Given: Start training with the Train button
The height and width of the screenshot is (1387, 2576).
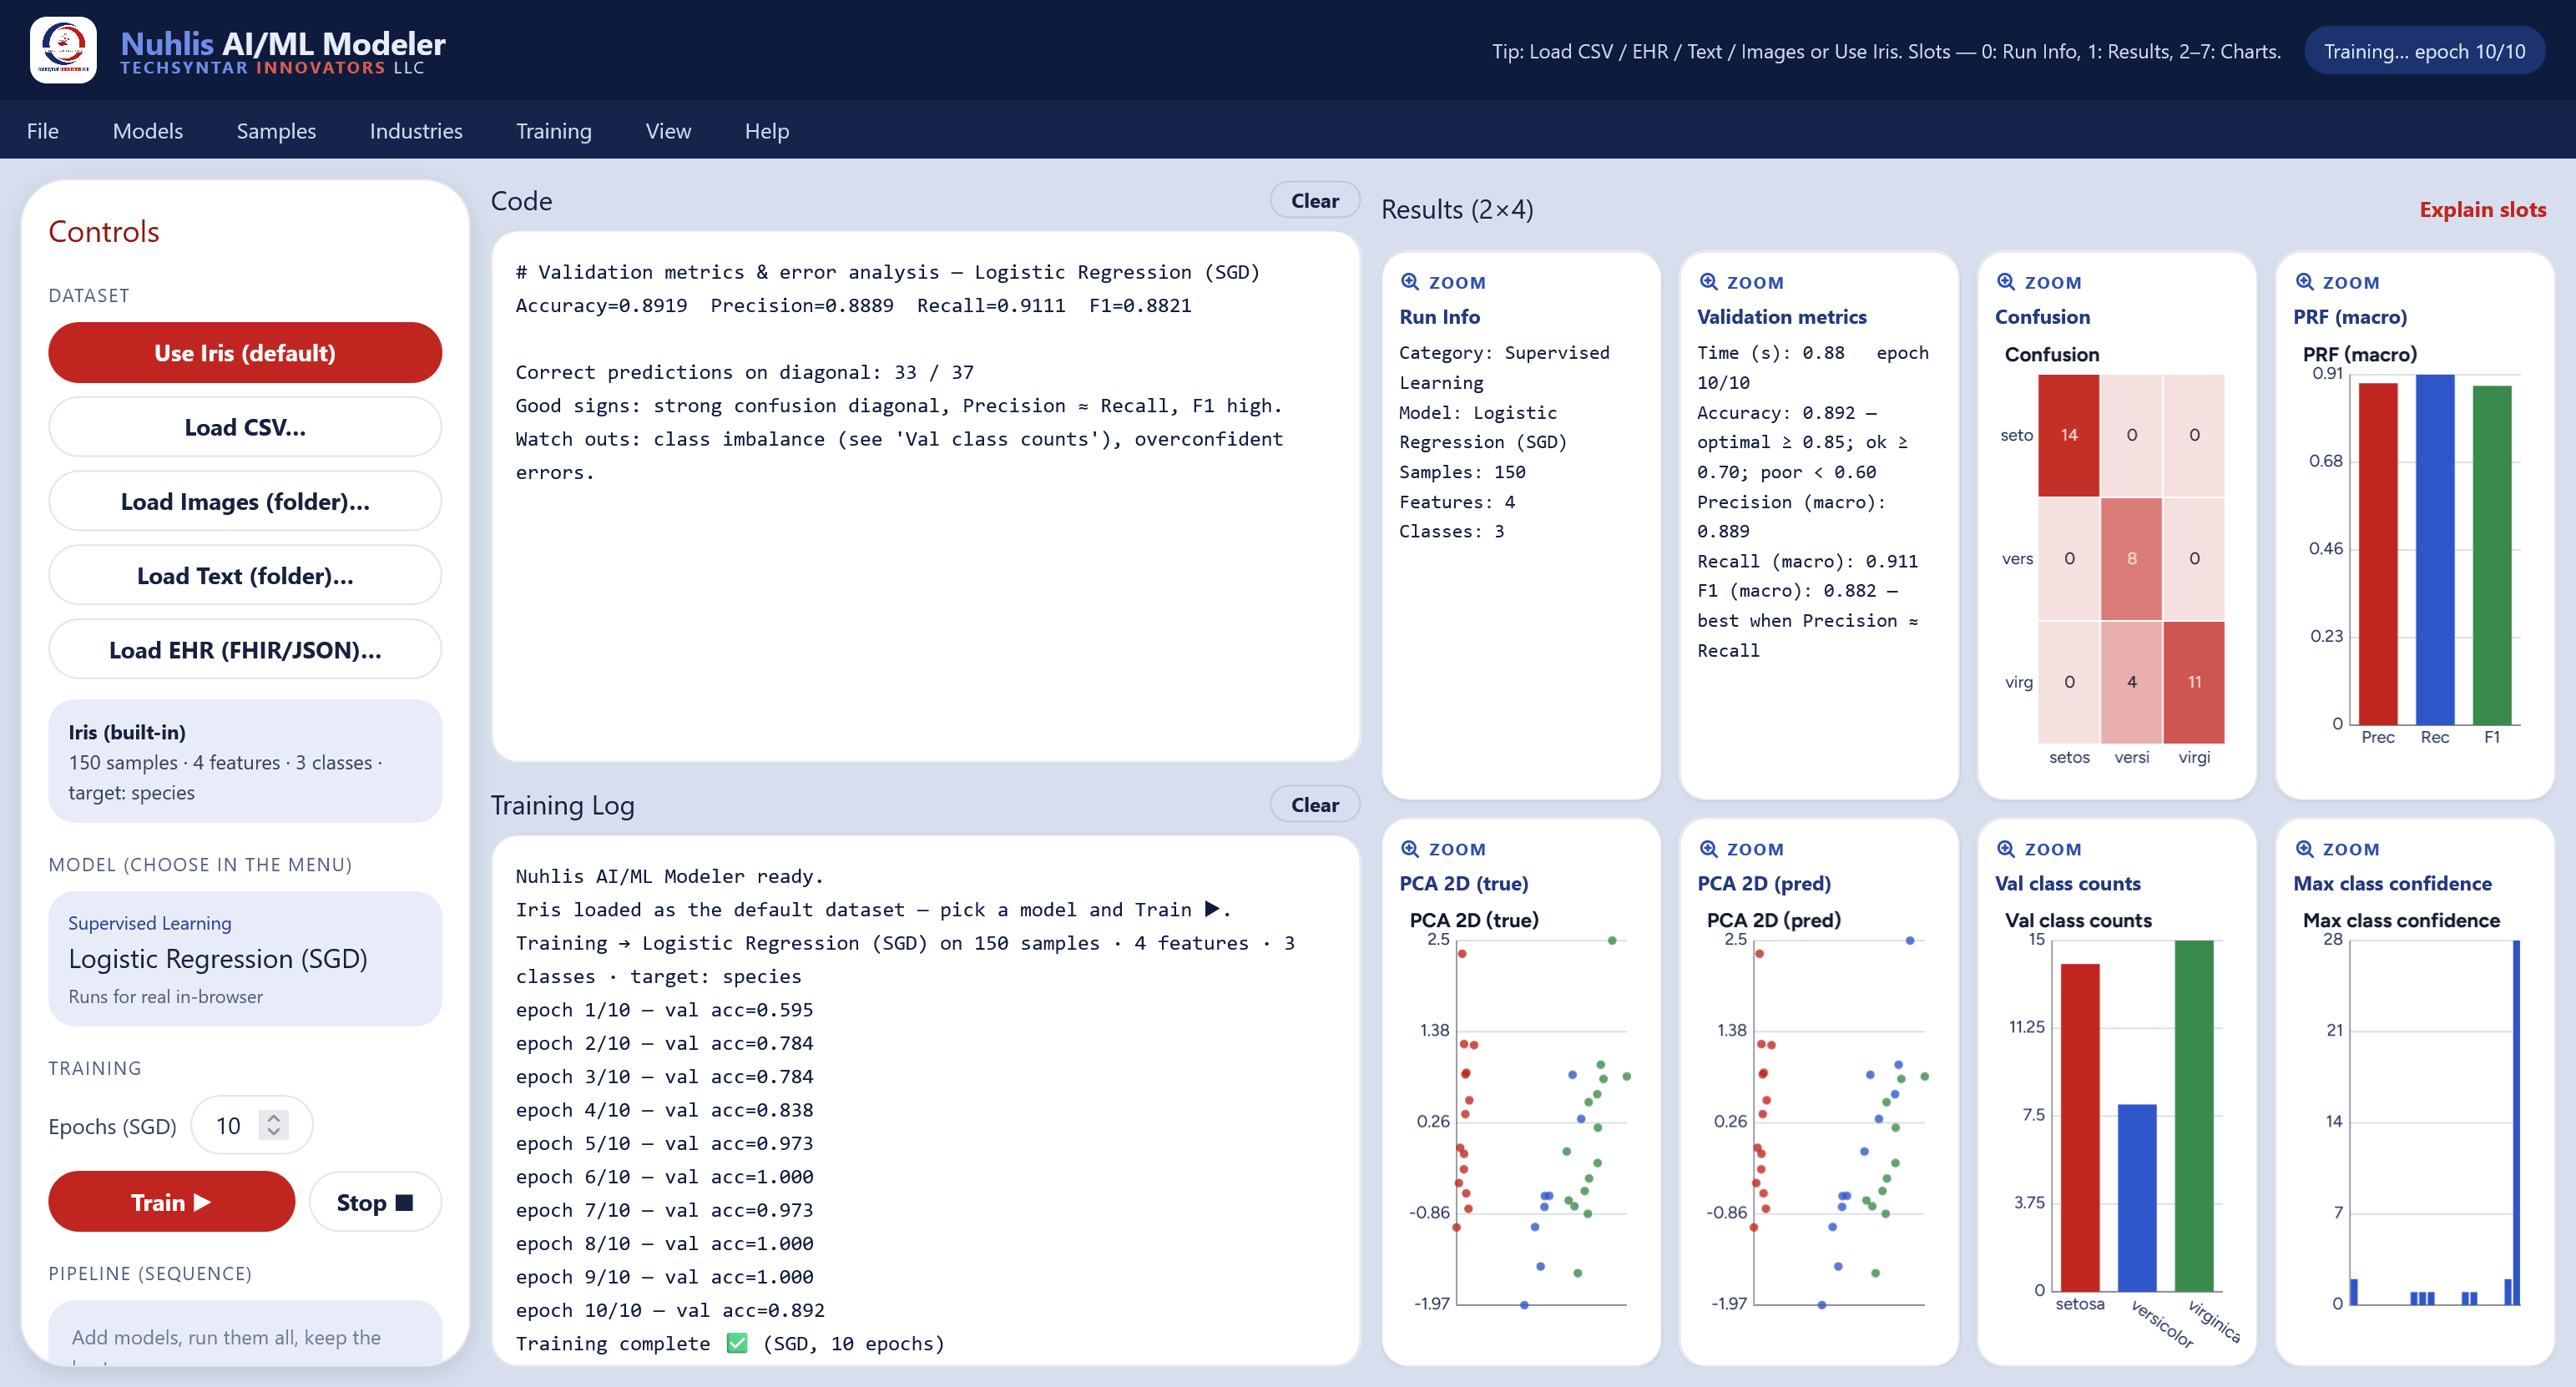Looking at the screenshot, I should [x=171, y=1201].
